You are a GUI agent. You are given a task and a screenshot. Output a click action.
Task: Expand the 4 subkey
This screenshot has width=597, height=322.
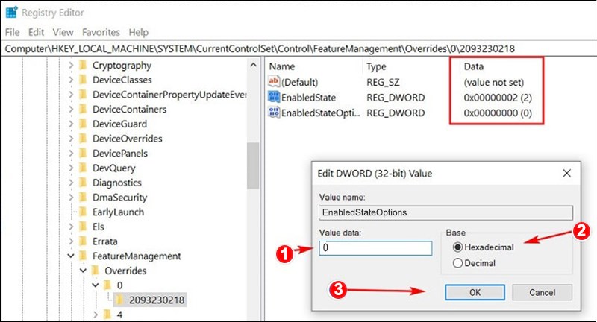point(96,315)
